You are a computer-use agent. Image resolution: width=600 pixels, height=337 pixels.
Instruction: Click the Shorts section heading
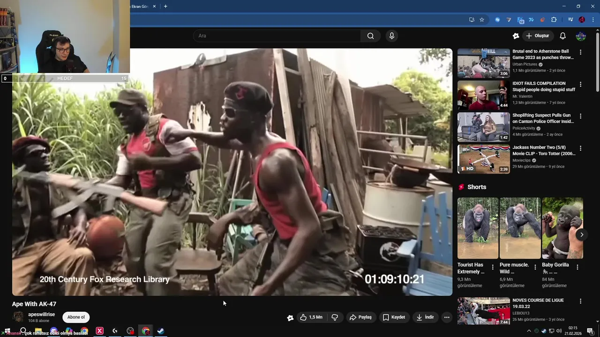(x=477, y=187)
